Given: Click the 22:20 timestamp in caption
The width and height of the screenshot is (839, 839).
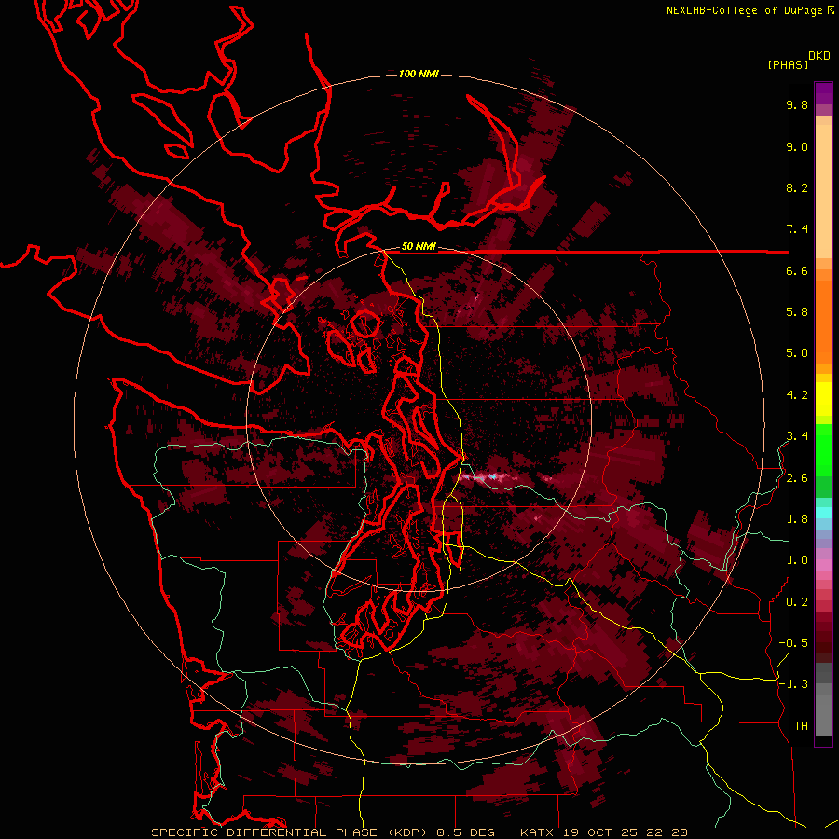Looking at the screenshot, I should pos(667,832).
